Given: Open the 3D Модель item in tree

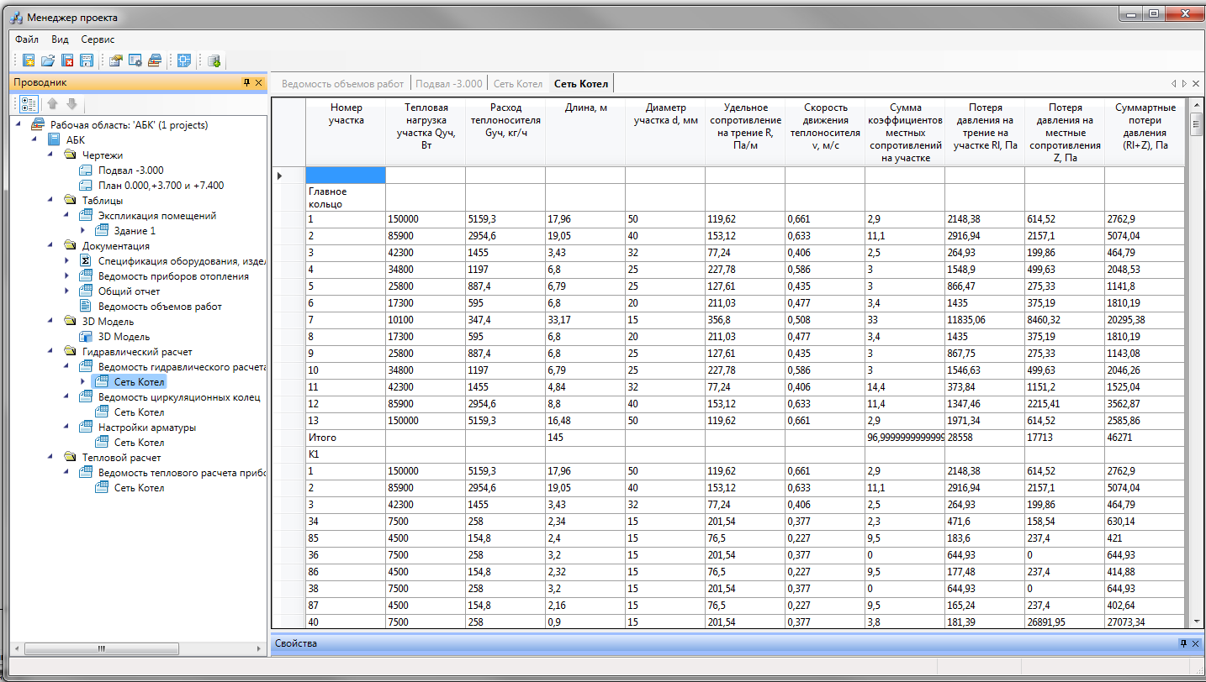Looking at the screenshot, I should tap(124, 337).
